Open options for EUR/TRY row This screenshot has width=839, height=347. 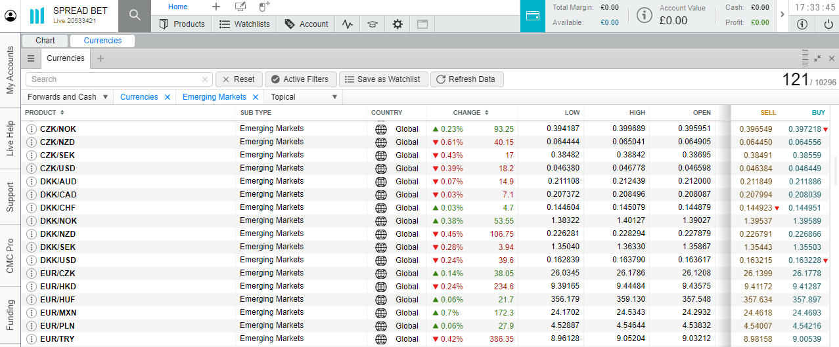point(31,339)
